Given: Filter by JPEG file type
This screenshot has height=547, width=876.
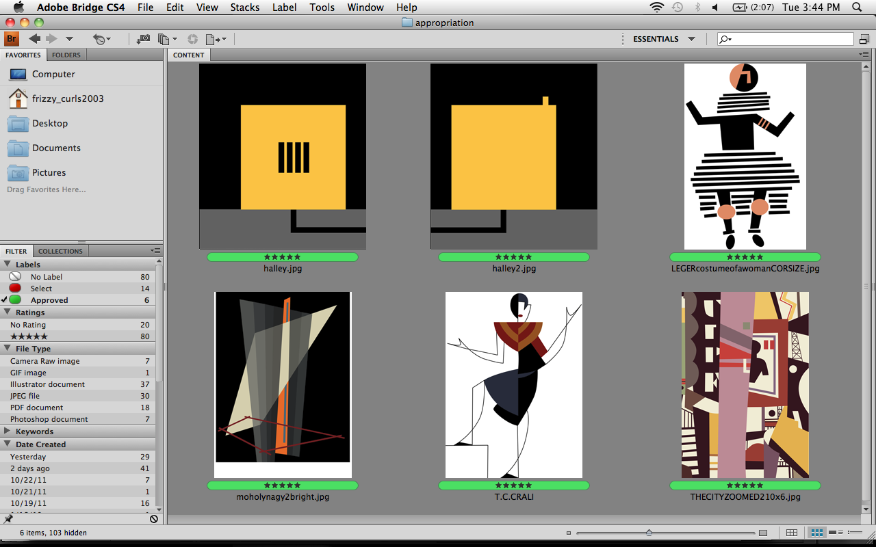Looking at the screenshot, I should (x=77, y=396).
